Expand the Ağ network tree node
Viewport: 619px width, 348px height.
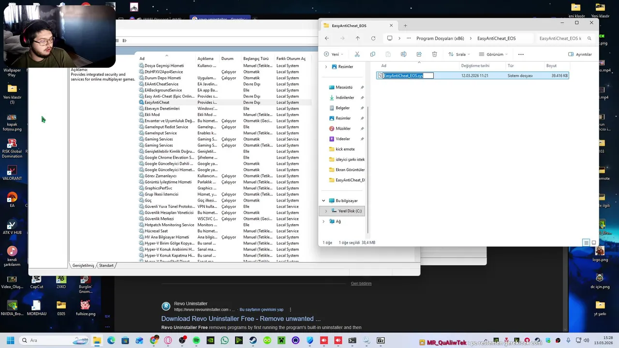324,221
